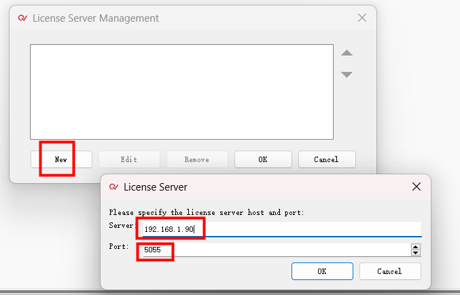
Task: Click inside the empty license server list
Action: click(181, 92)
